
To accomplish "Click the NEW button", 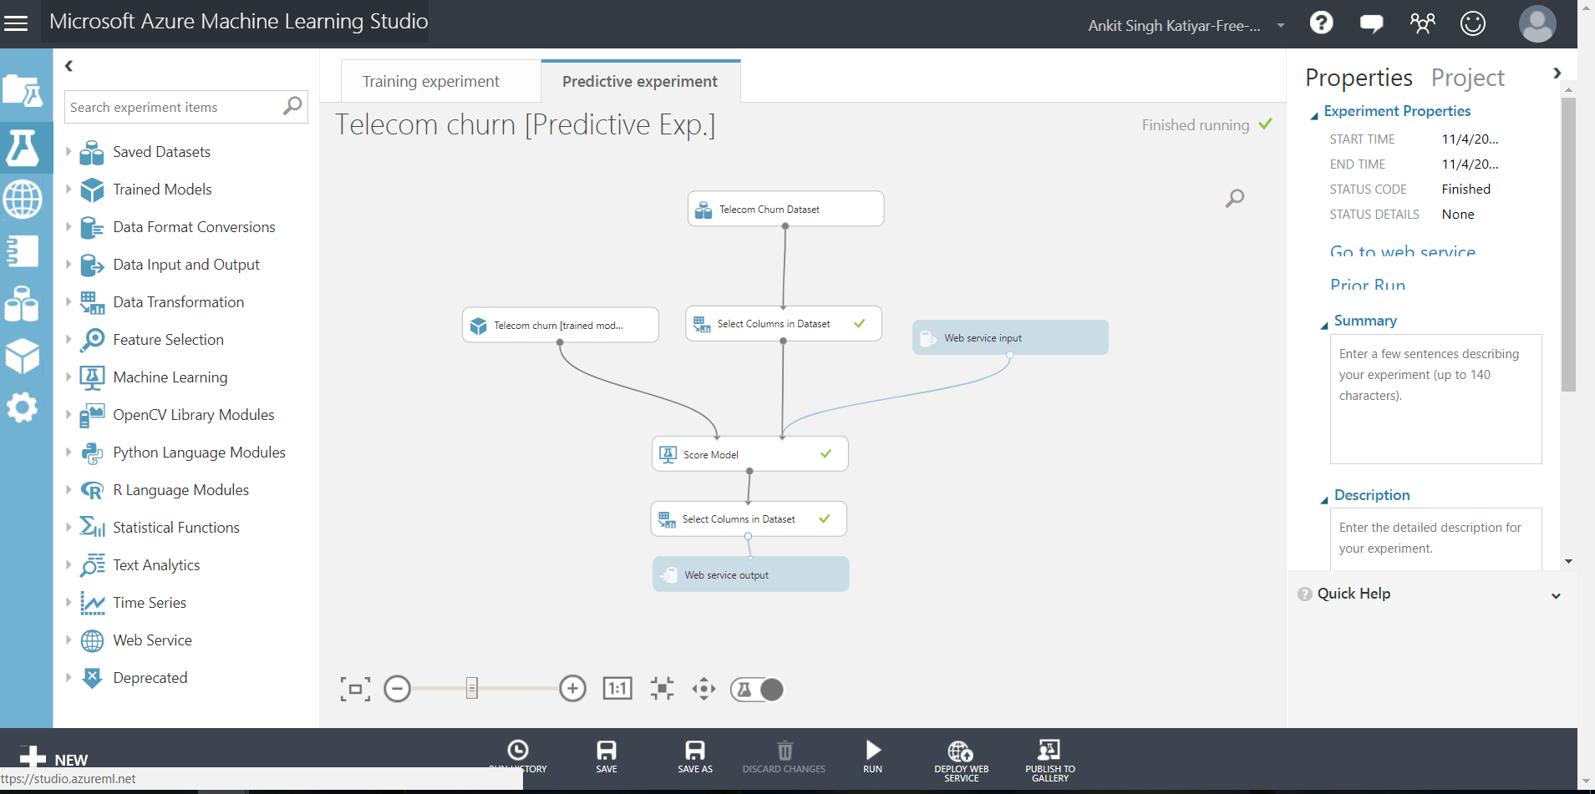I will point(53,759).
